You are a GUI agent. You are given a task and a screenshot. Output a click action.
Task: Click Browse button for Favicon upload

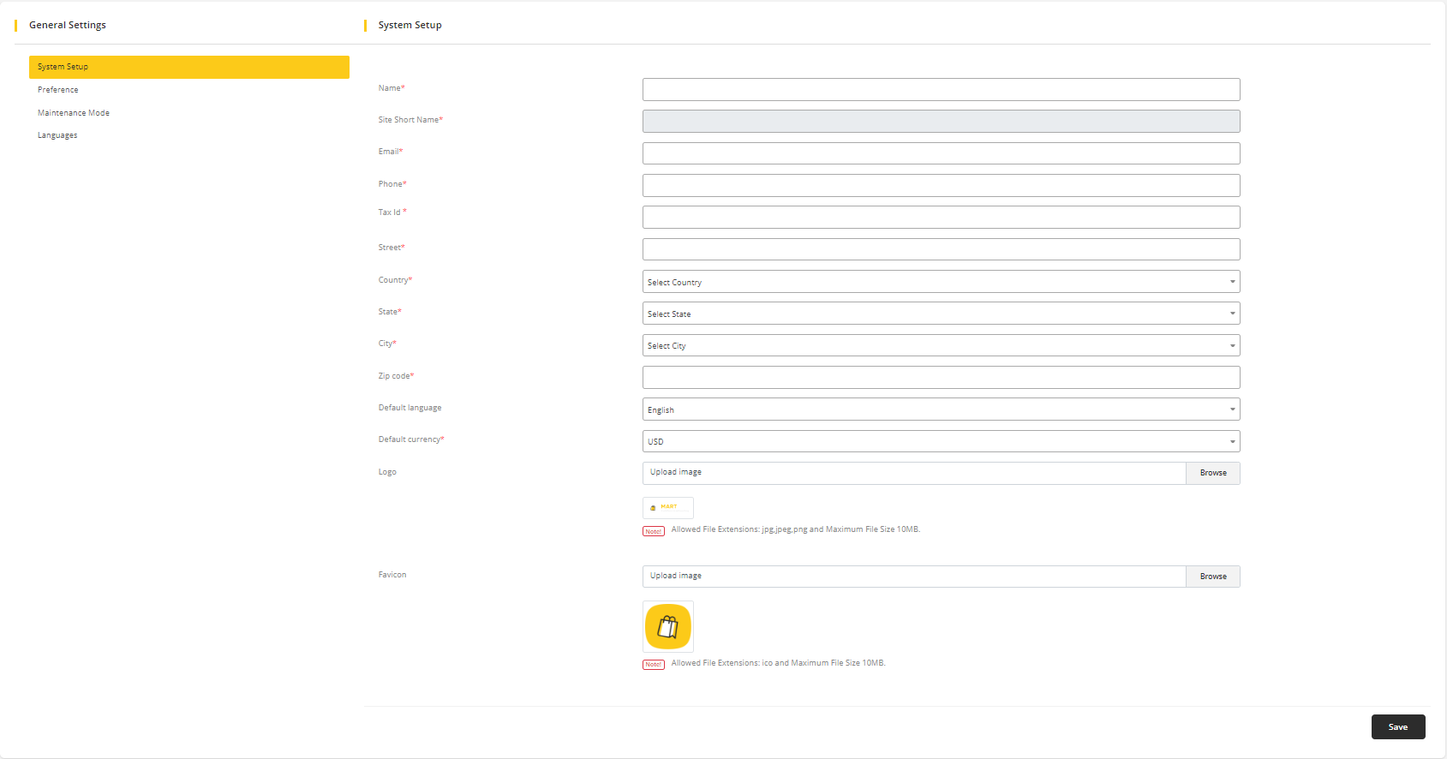pos(1212,577)
